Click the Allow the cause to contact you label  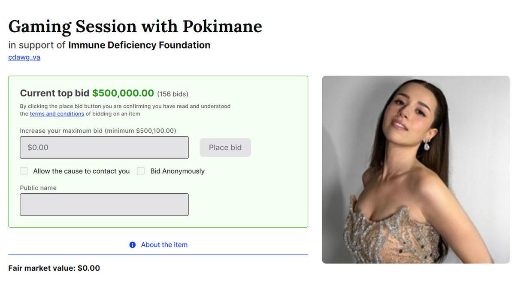tap(81, 171)
